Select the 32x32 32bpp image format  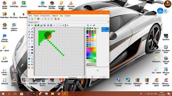105,30
